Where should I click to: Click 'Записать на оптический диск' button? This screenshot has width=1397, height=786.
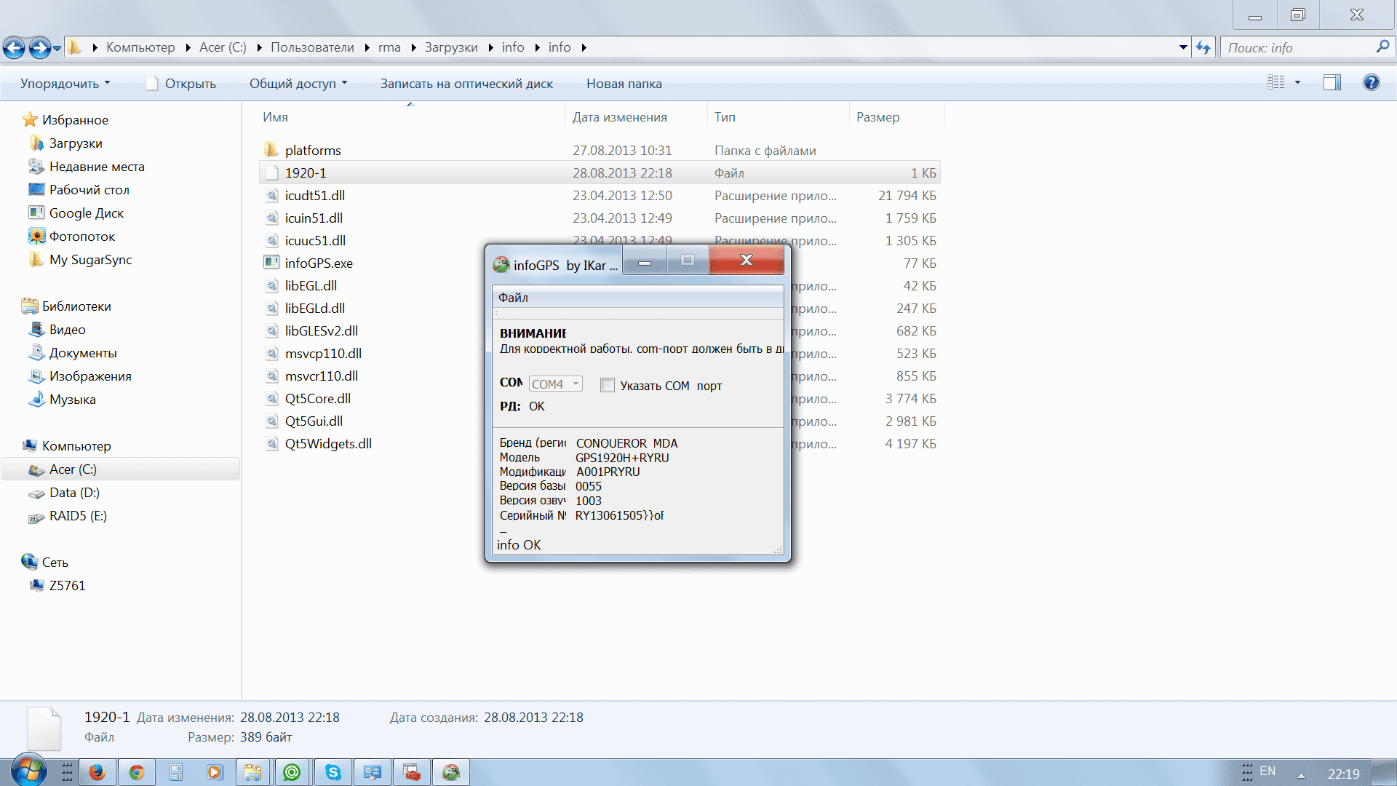point(466,84)
